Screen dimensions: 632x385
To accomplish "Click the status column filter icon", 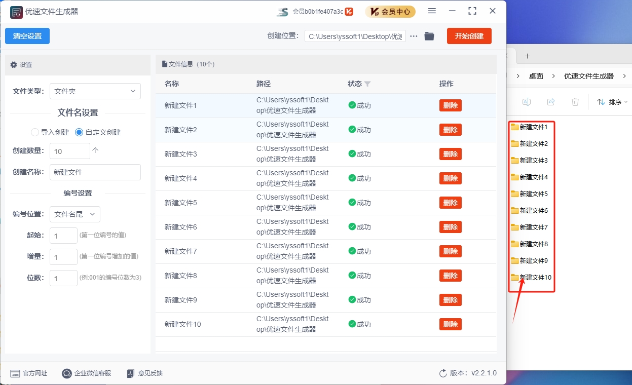I will tap(367, 84).
